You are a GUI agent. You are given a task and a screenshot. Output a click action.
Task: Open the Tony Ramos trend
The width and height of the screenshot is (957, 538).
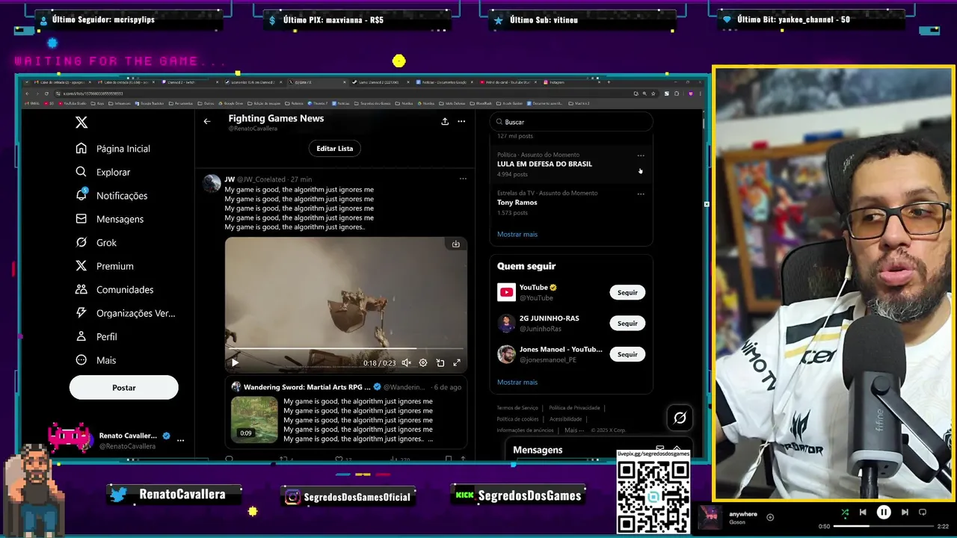click(570, 202)
